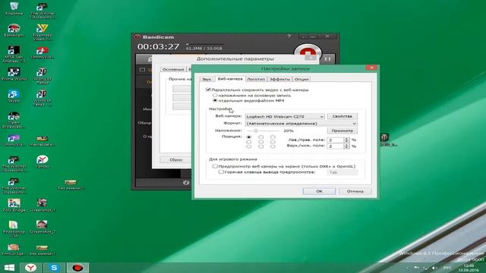Click the Windows Start button

[x=9, y=268]
